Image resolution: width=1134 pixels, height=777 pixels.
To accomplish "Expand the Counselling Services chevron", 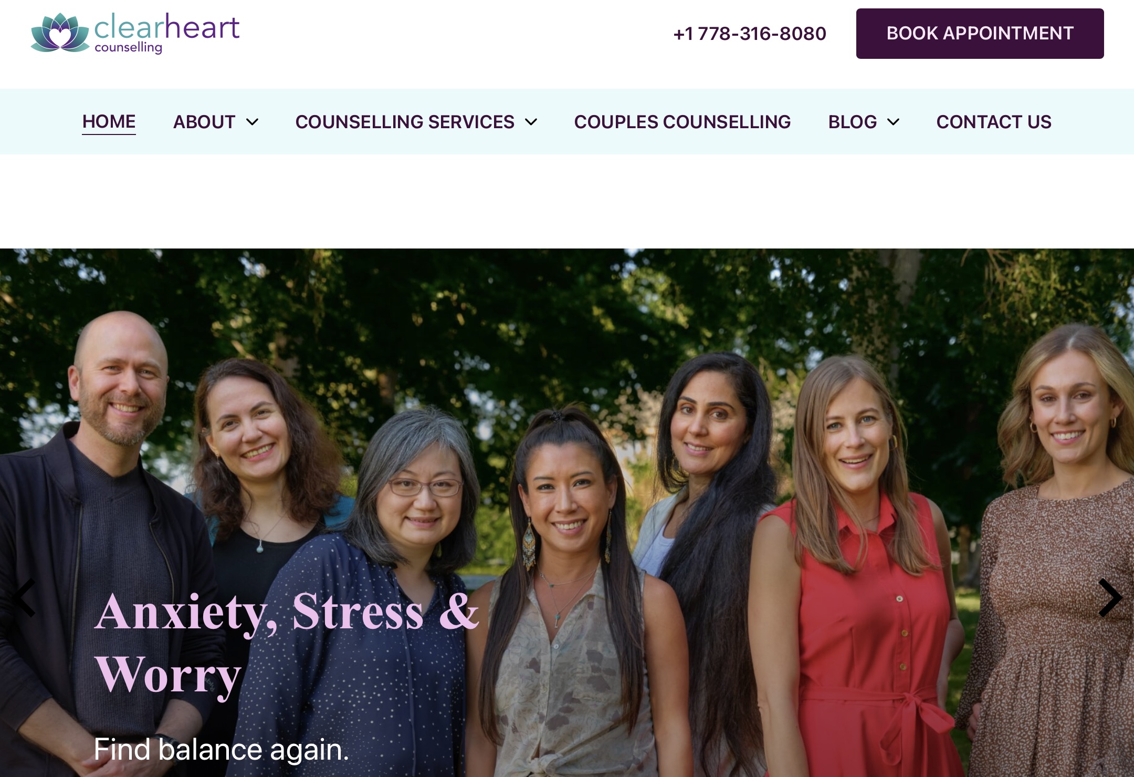I will click(x=531, y=122).
